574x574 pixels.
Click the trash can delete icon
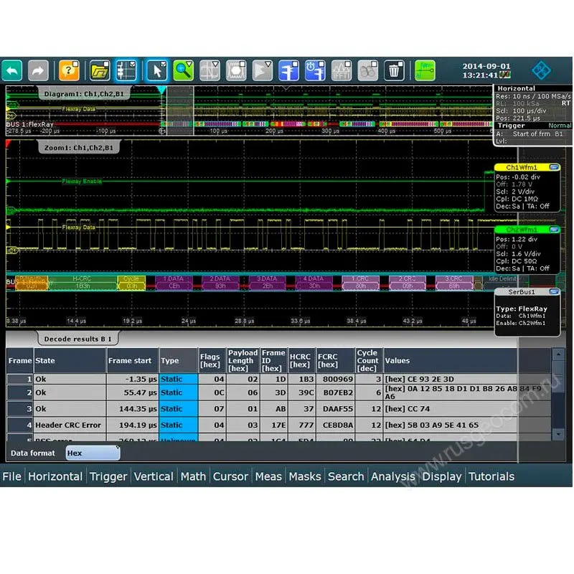(x=392, y=70)
